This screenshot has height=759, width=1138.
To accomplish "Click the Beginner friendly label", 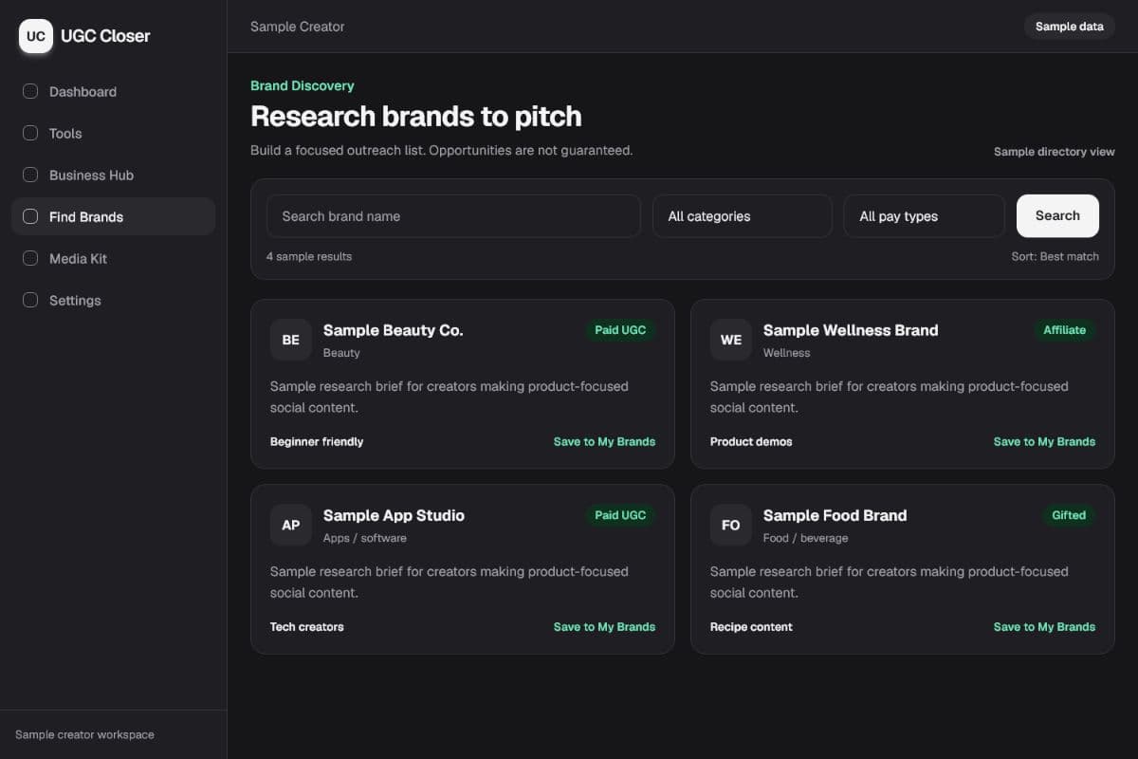I will coord(317,442).
